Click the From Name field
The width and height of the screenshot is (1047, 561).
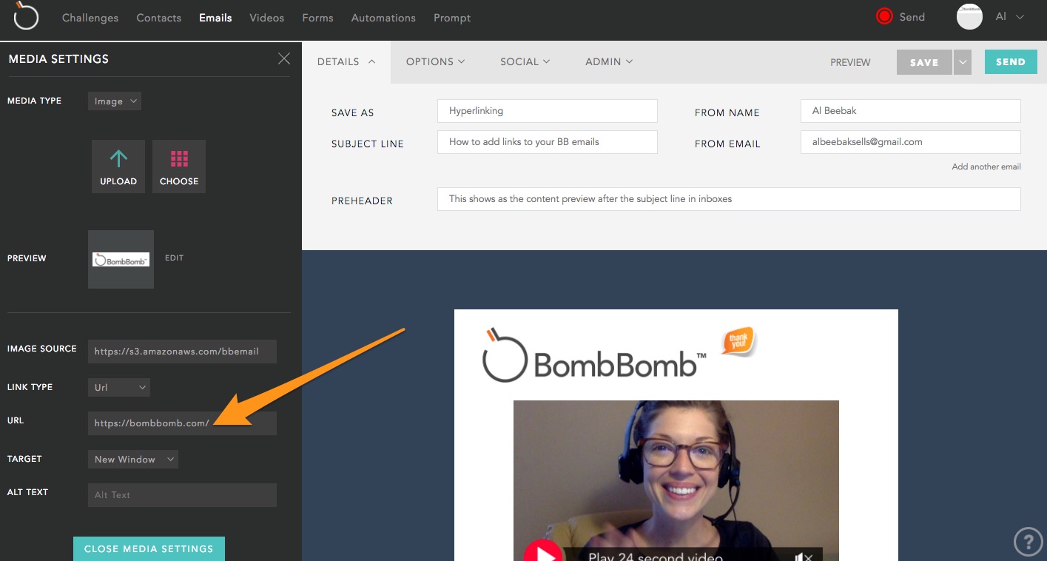(x=911, y=111)
